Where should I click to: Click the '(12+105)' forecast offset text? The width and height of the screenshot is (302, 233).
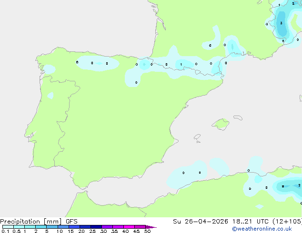click(287, 222)
